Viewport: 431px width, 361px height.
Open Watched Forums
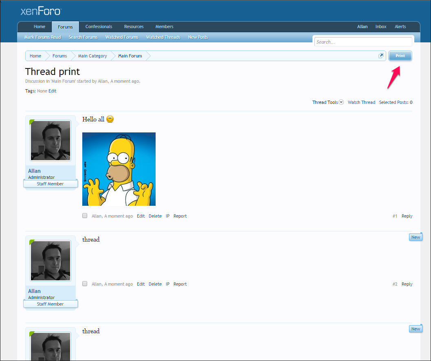(x=122, y=37)
